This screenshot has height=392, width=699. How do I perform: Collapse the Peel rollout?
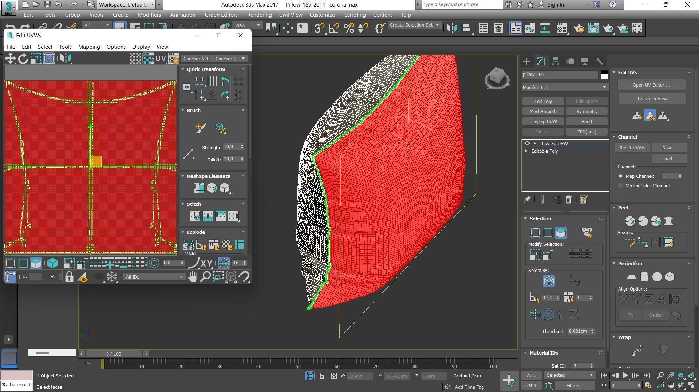[x=614, y=208]
